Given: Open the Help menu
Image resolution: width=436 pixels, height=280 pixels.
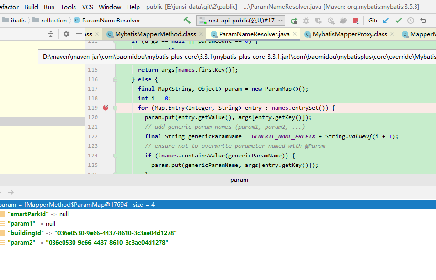Looking at the screenshot, I should coord(133,7).
